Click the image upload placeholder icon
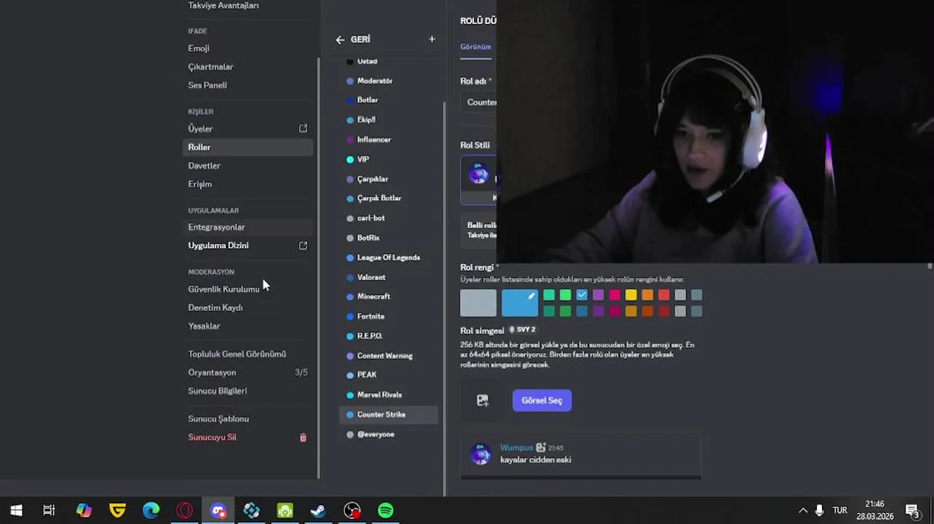 [x=482, y=400]
